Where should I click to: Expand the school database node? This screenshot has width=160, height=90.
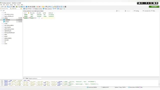(2, 36)
